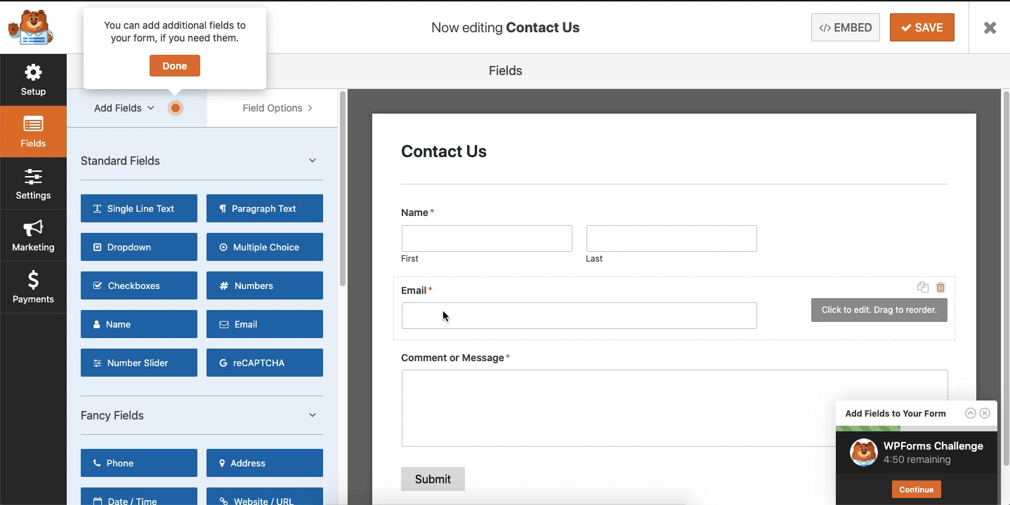This screenshot has width=1010, height=505.
Task: Click the Save button
Action: coord(922,27)
